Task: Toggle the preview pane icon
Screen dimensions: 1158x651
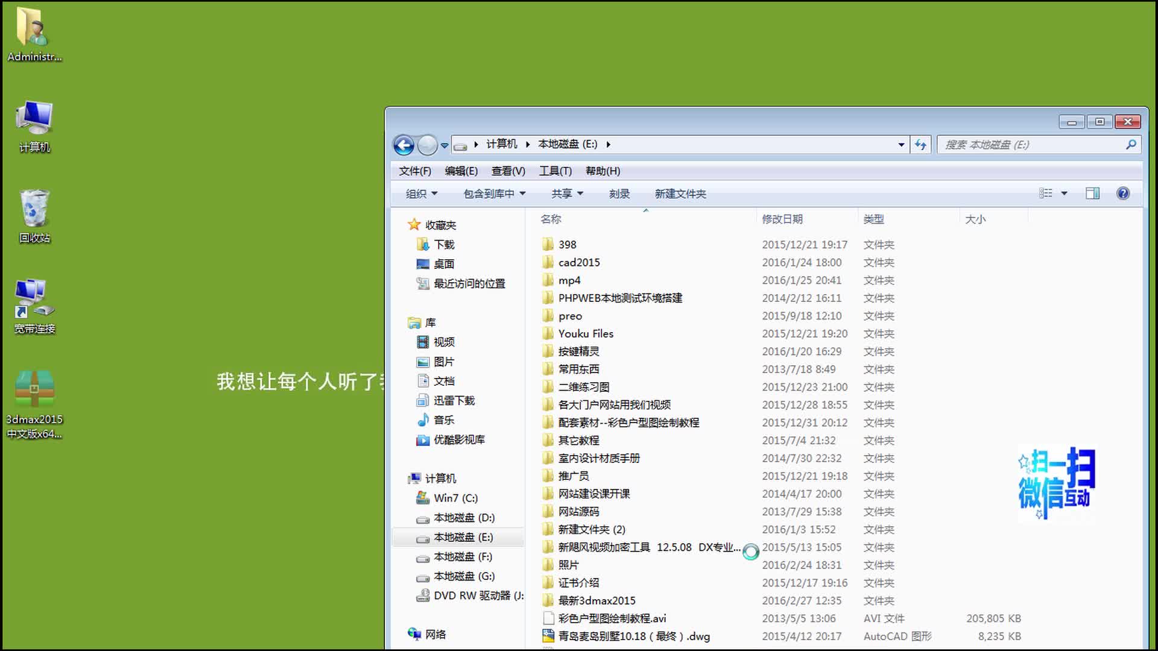Action: point(1092,193)
